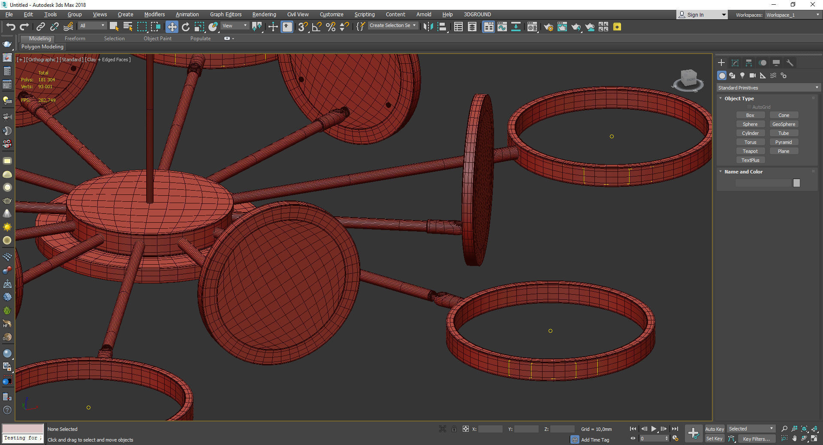Open Render Setup teapot icon
The image size is (823, 445).
click(549, 27)
